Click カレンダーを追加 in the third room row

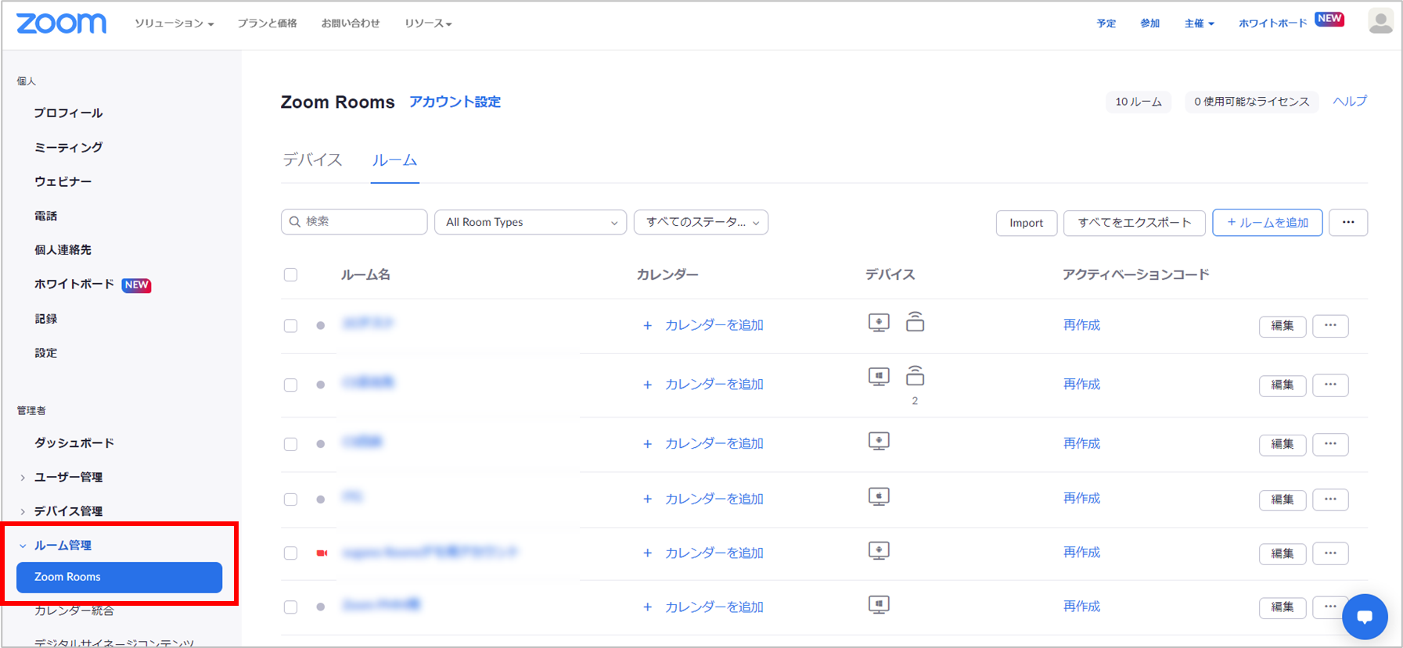[714, 444]
